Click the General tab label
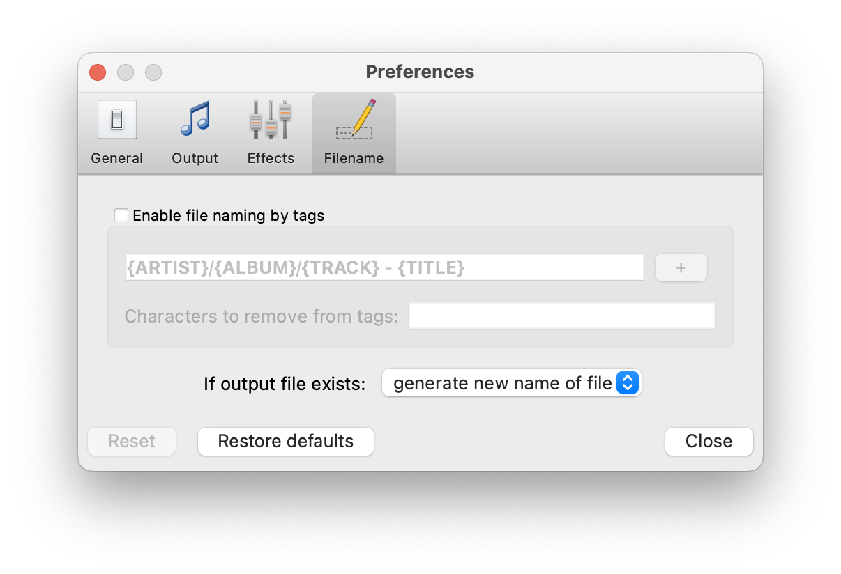841x574 pixels. pos(117,158)
